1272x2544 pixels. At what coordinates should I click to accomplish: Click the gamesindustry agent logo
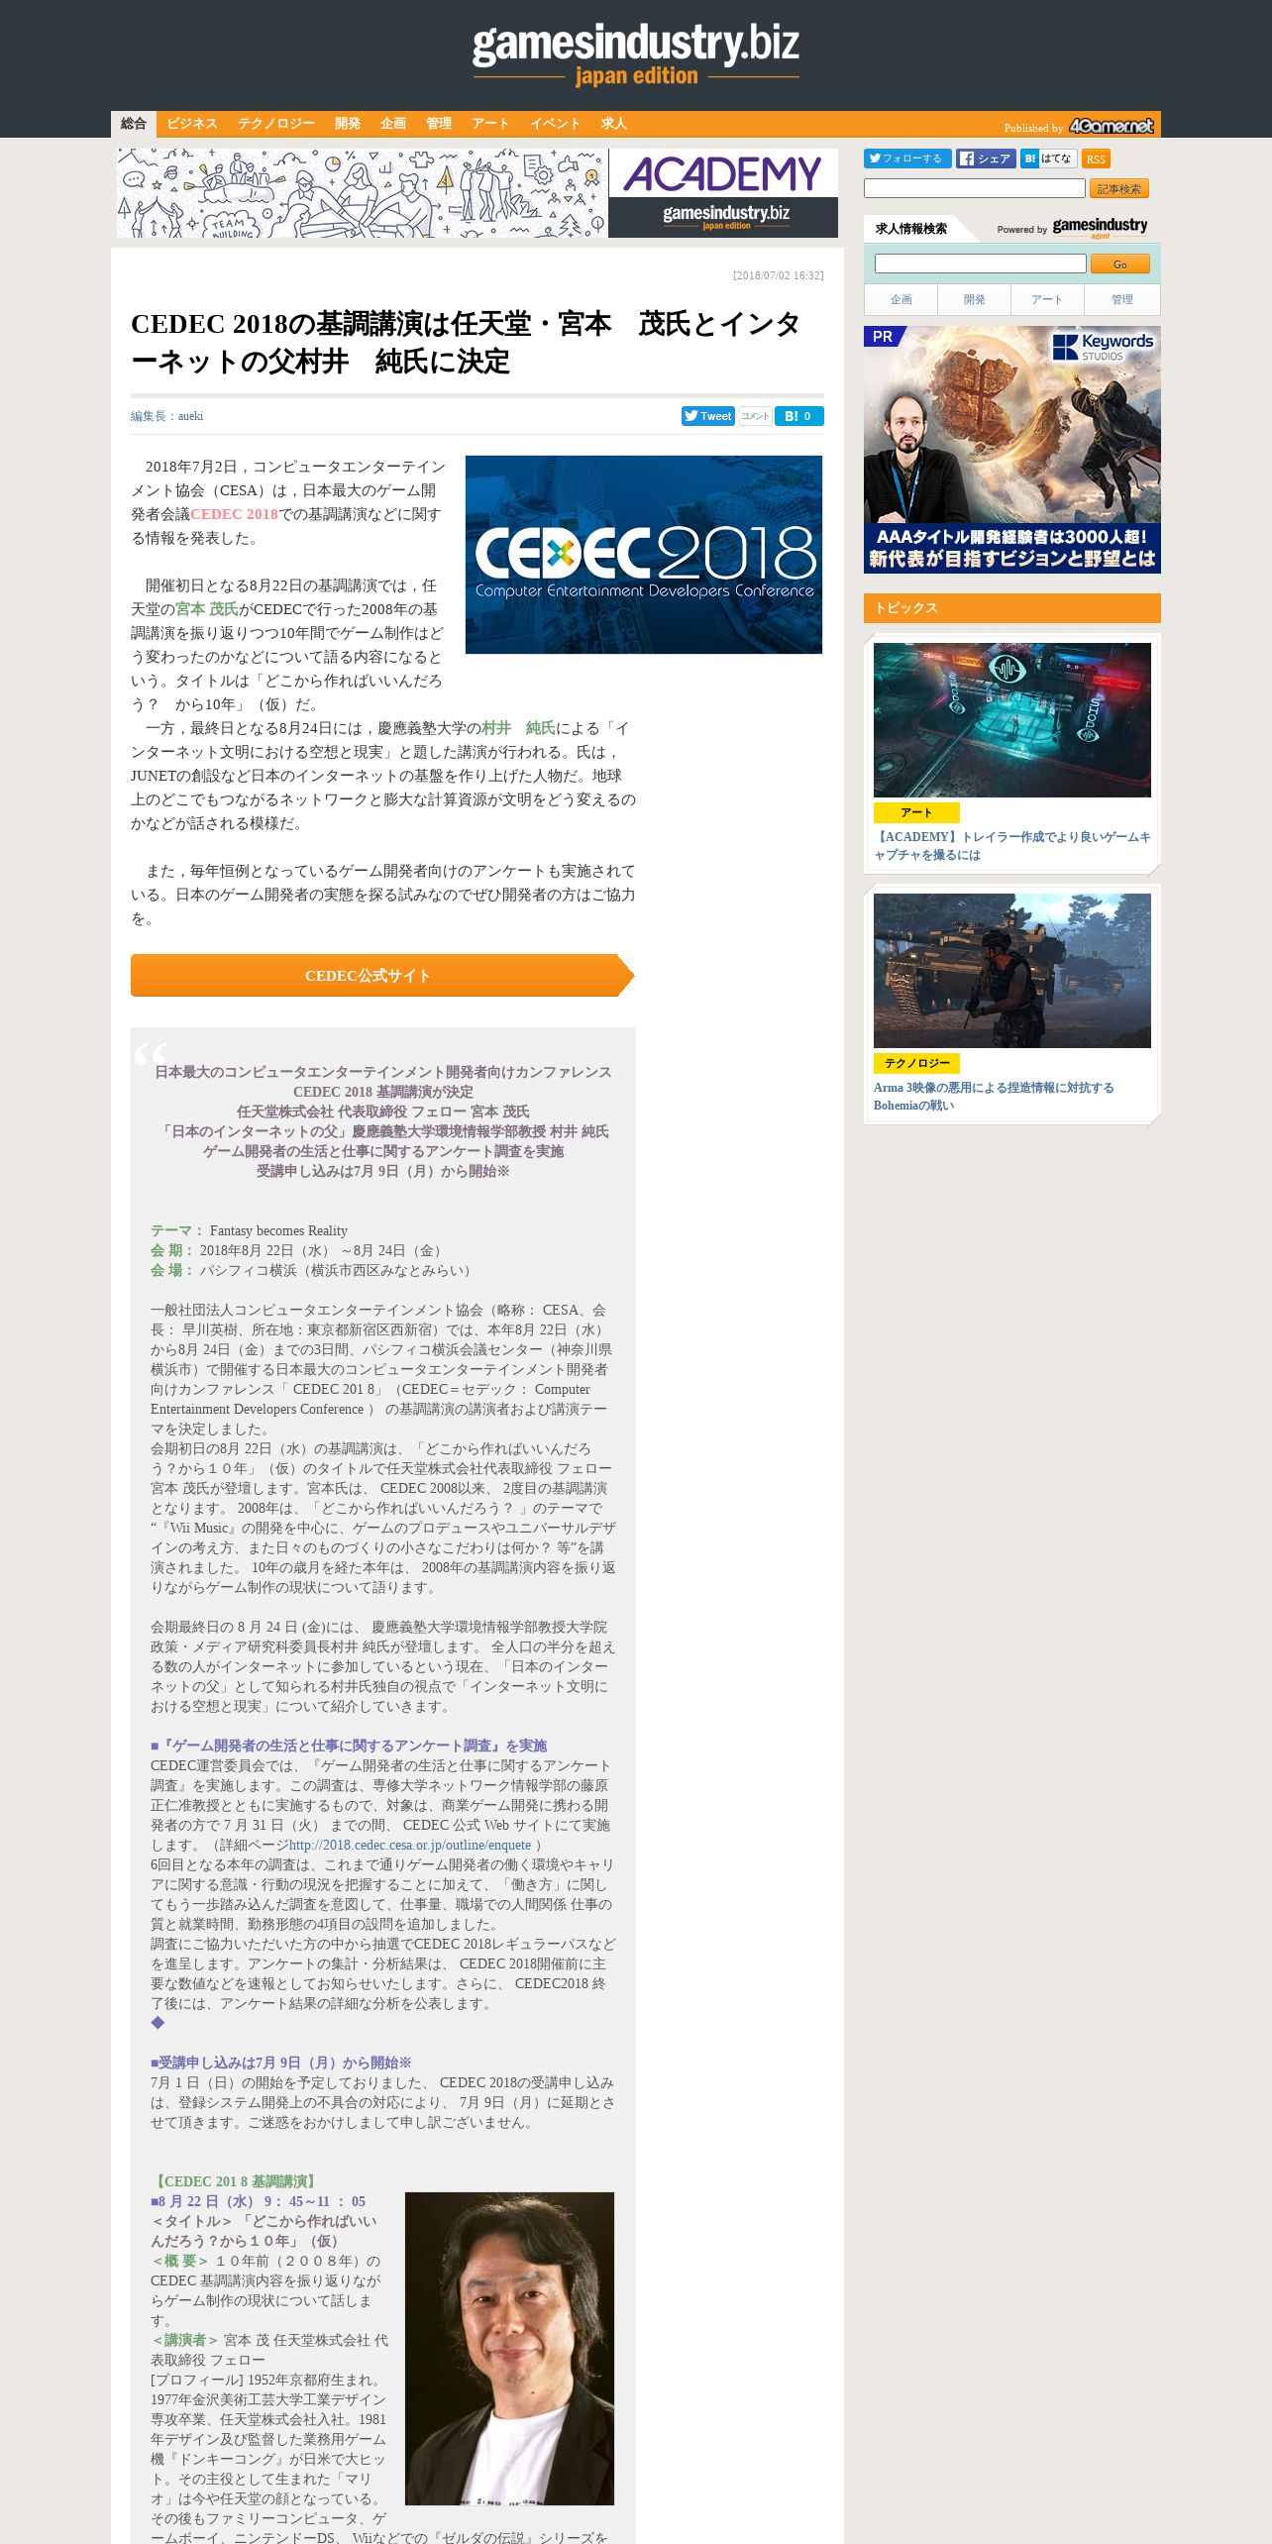[1100, 228]
